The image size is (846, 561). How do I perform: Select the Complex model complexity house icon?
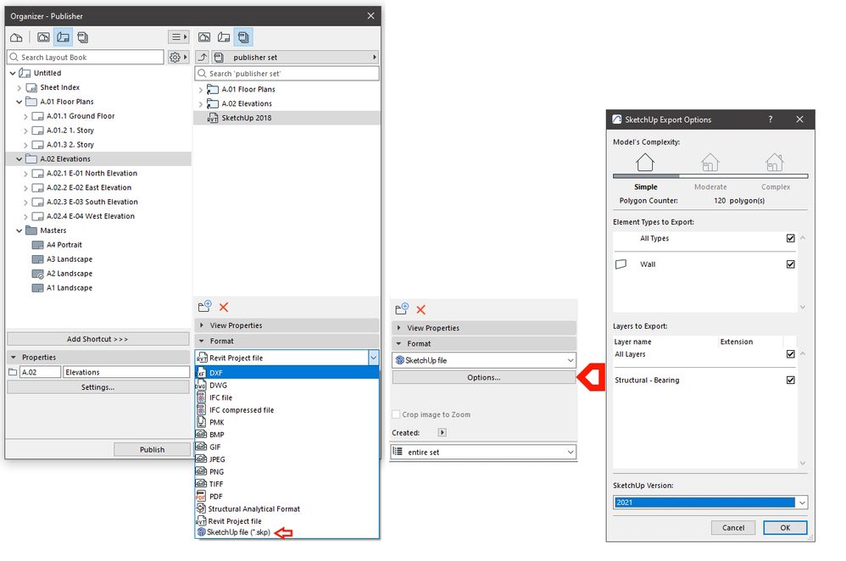coord(775,162)
